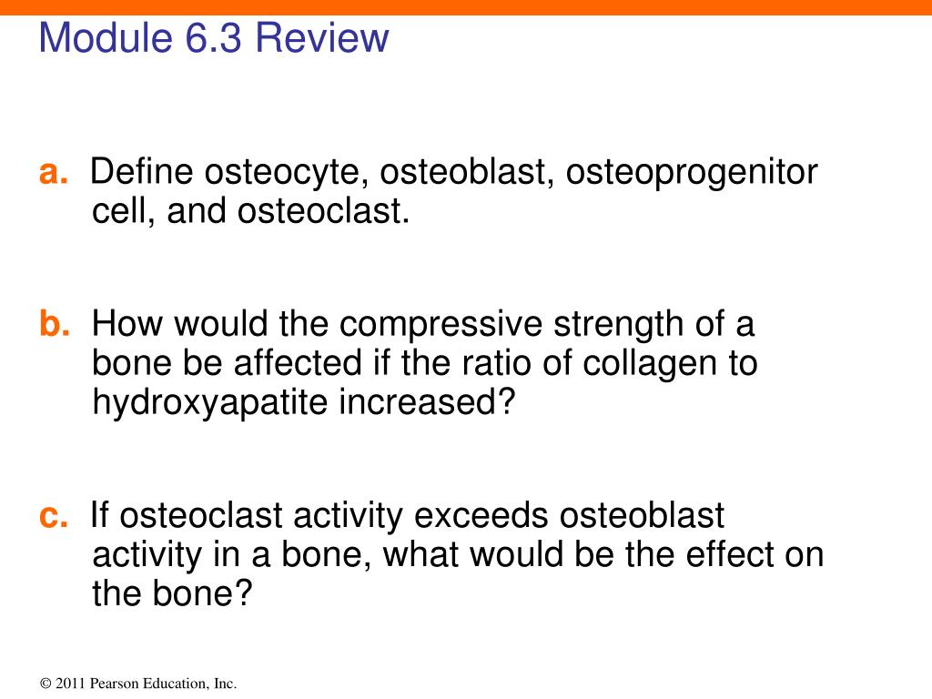The image size is (932, 699).
Task: Click the word "strength" in question b
Action: click(x=618, y=326)
